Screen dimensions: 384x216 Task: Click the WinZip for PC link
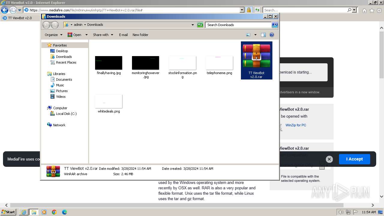[296, 125]
